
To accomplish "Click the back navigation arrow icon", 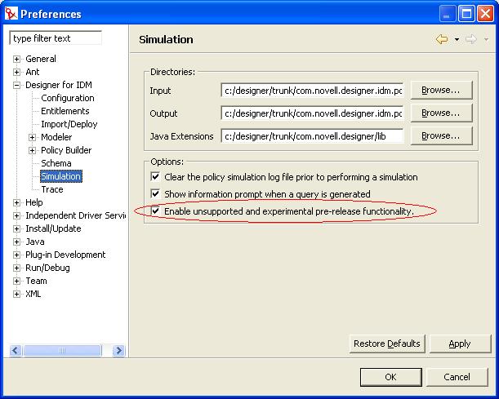I will click(442, 39).
